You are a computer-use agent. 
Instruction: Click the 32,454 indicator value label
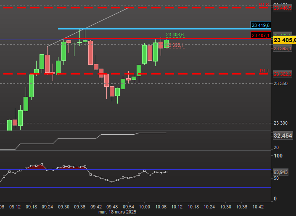[283, 136]
